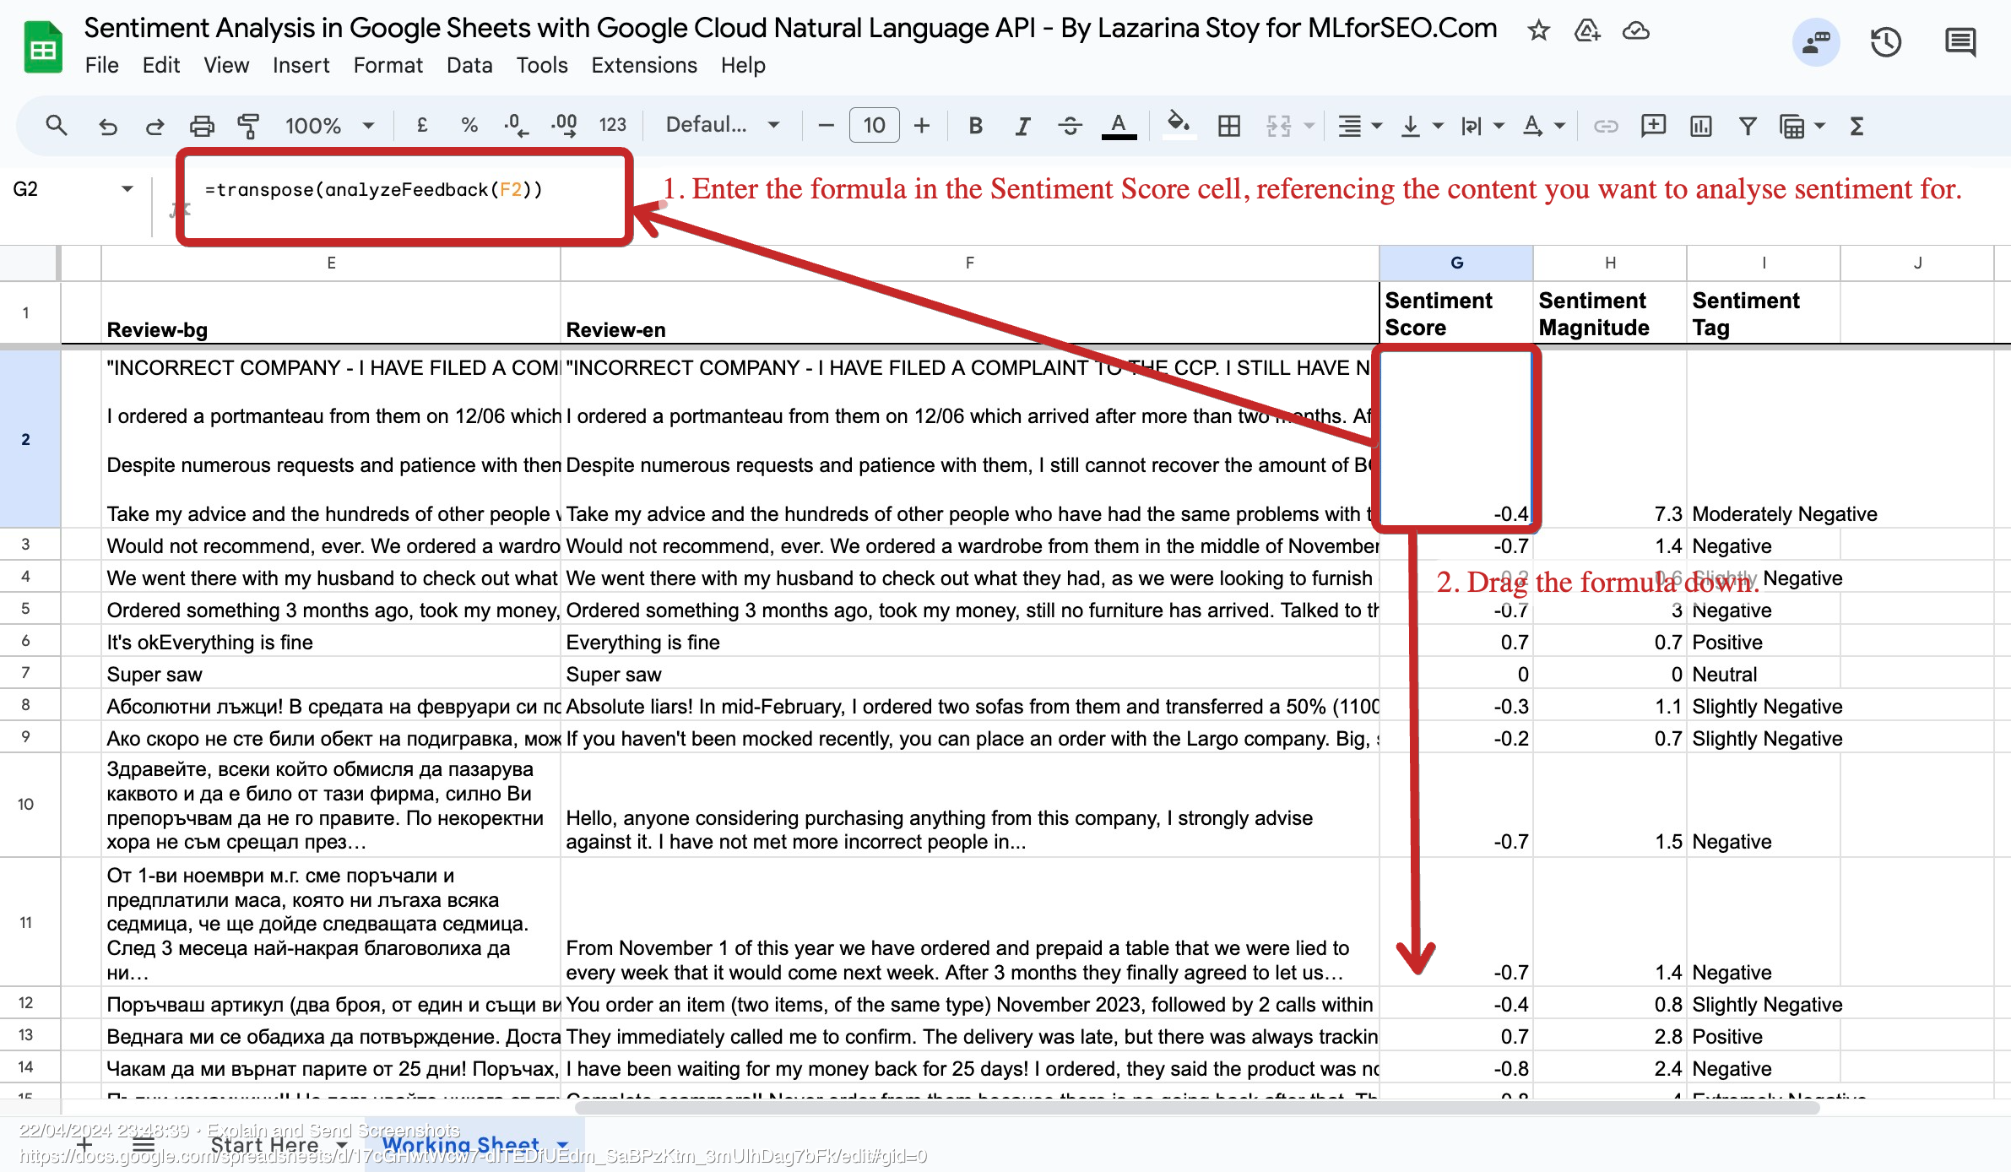Click the formula bar with transpose formula
The width and height of the screenshot is (2011, 1172).
point(374,189)
